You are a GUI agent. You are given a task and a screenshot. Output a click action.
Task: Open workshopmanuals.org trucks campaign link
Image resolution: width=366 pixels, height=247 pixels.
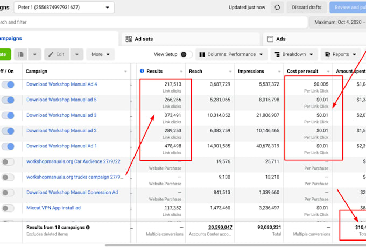pos(75,177)
